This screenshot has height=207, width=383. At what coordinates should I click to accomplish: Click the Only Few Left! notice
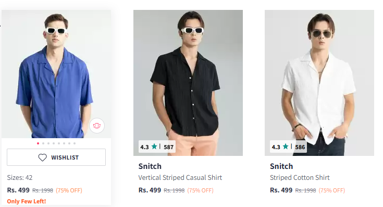[27, 201]
